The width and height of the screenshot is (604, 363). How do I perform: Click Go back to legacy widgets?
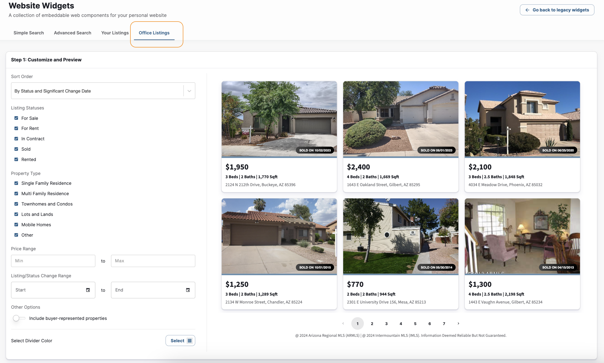[x=557, y=10]
